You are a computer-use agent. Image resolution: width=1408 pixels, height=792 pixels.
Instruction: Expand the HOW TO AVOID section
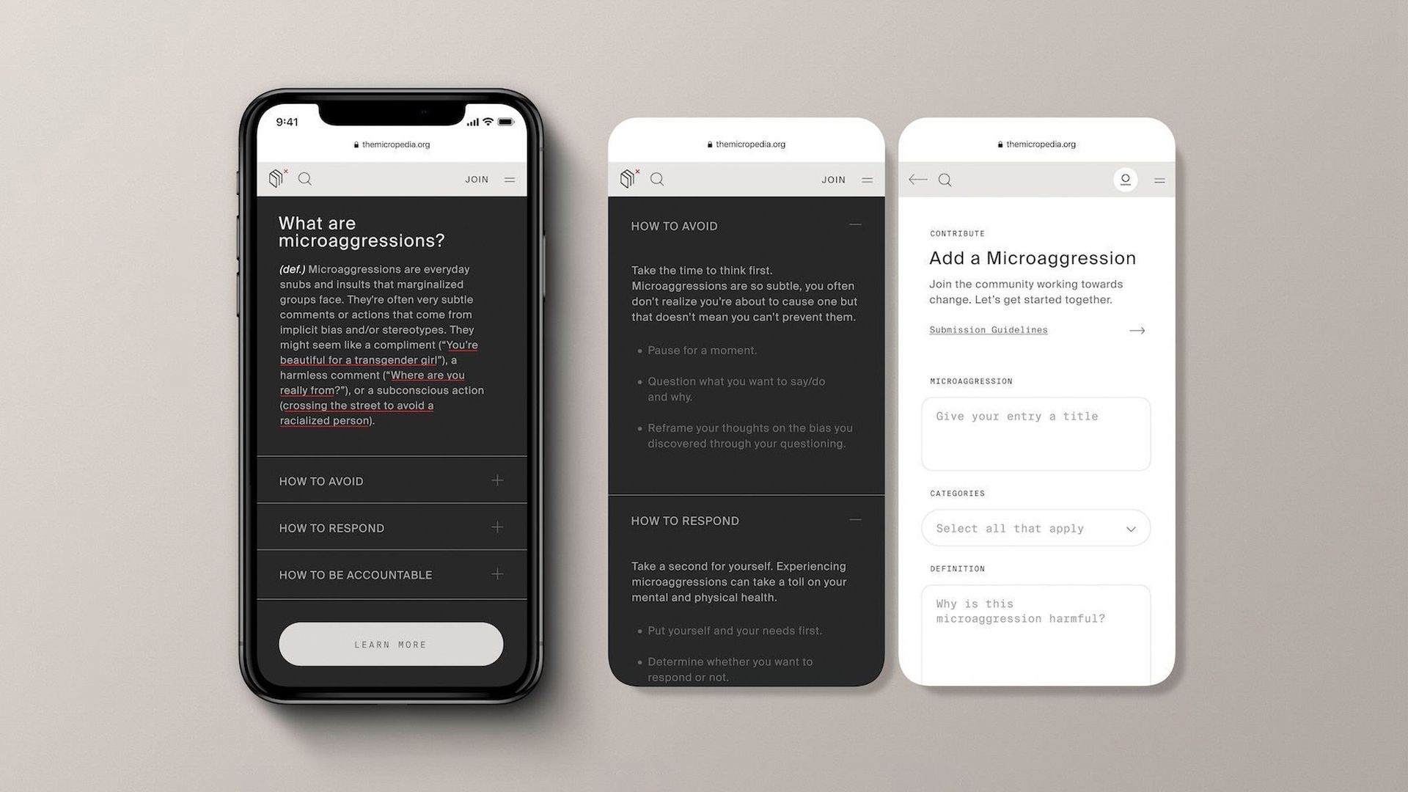[498, 480]
